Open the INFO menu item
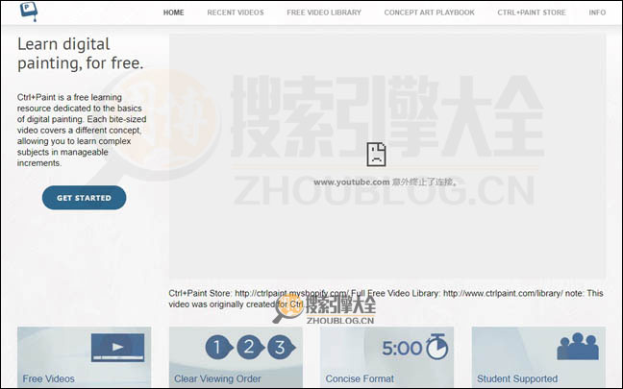Screen dimensions: 623x389 (597, 12)
